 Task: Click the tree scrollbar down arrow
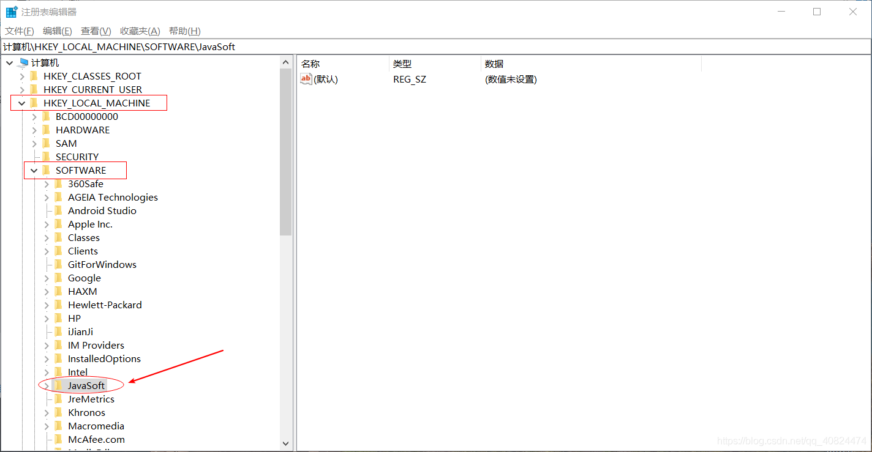click(286, 443)
